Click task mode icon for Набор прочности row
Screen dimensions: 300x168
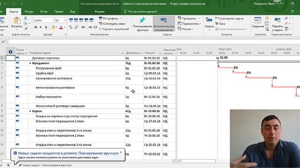18,97
